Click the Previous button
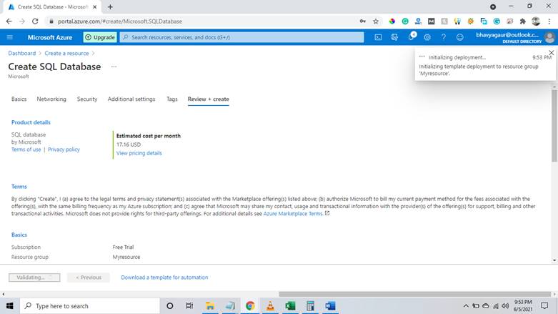The image size is (558, 314). [89, 278]
